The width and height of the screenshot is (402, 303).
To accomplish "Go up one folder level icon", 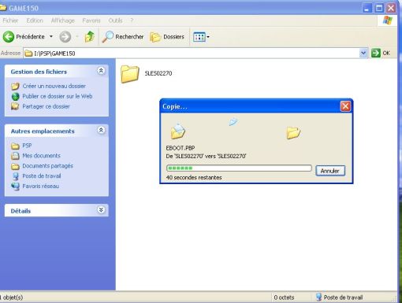I will [x=90, y=37].
